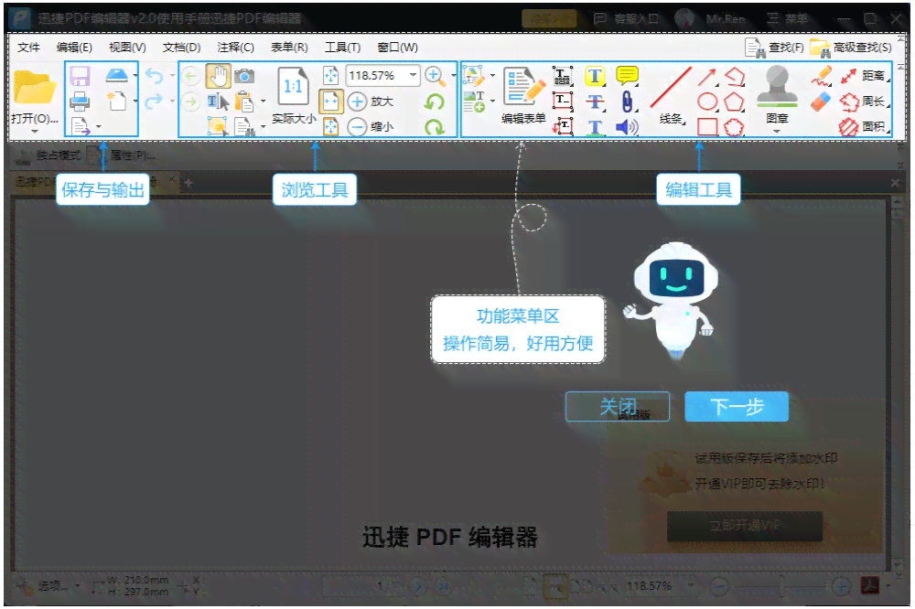Click the Export document icon with purple arrow
Screen dimensions: 915x609
(80, 126)
